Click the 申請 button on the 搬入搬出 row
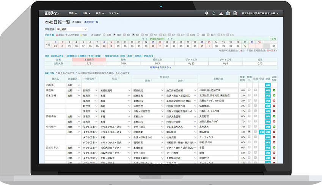322x185 pixels. 261,132
